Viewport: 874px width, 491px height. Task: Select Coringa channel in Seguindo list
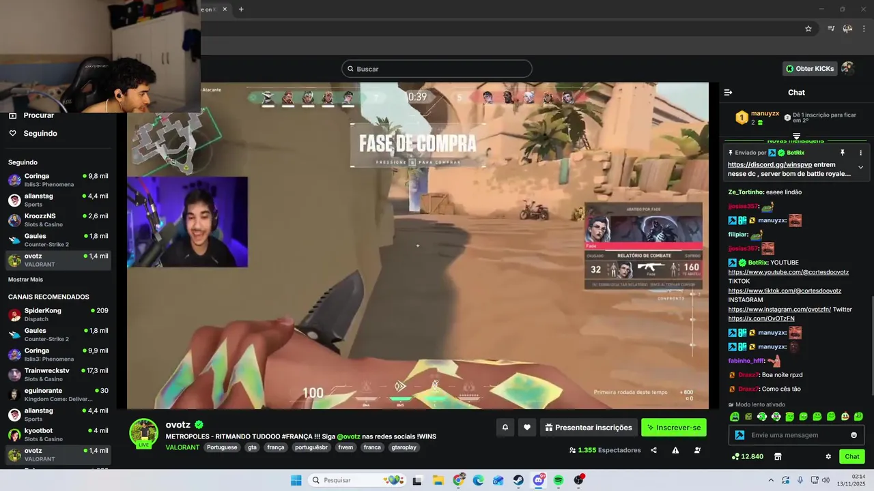coord(58,180)
